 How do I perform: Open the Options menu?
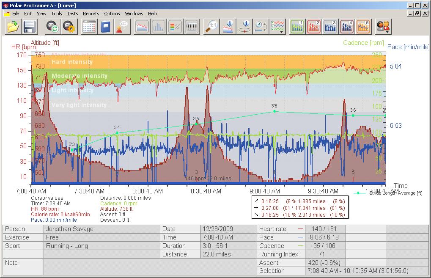point(112,14)
